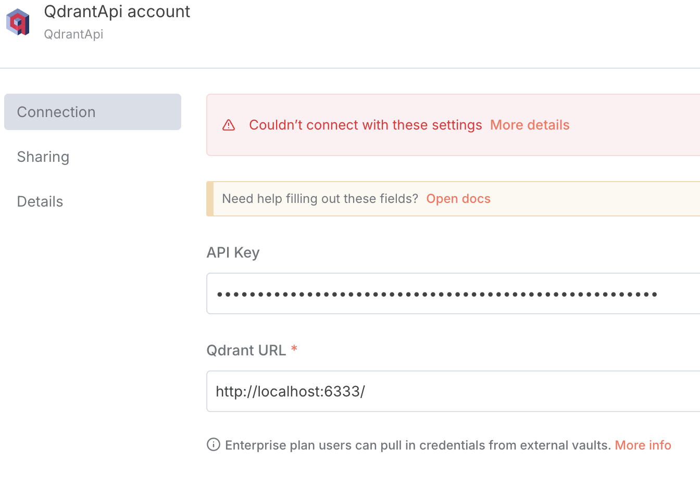Click the Qdrant logo icon
The height and width of the screenshot is (487, 700).
click(x=18, y=22)
